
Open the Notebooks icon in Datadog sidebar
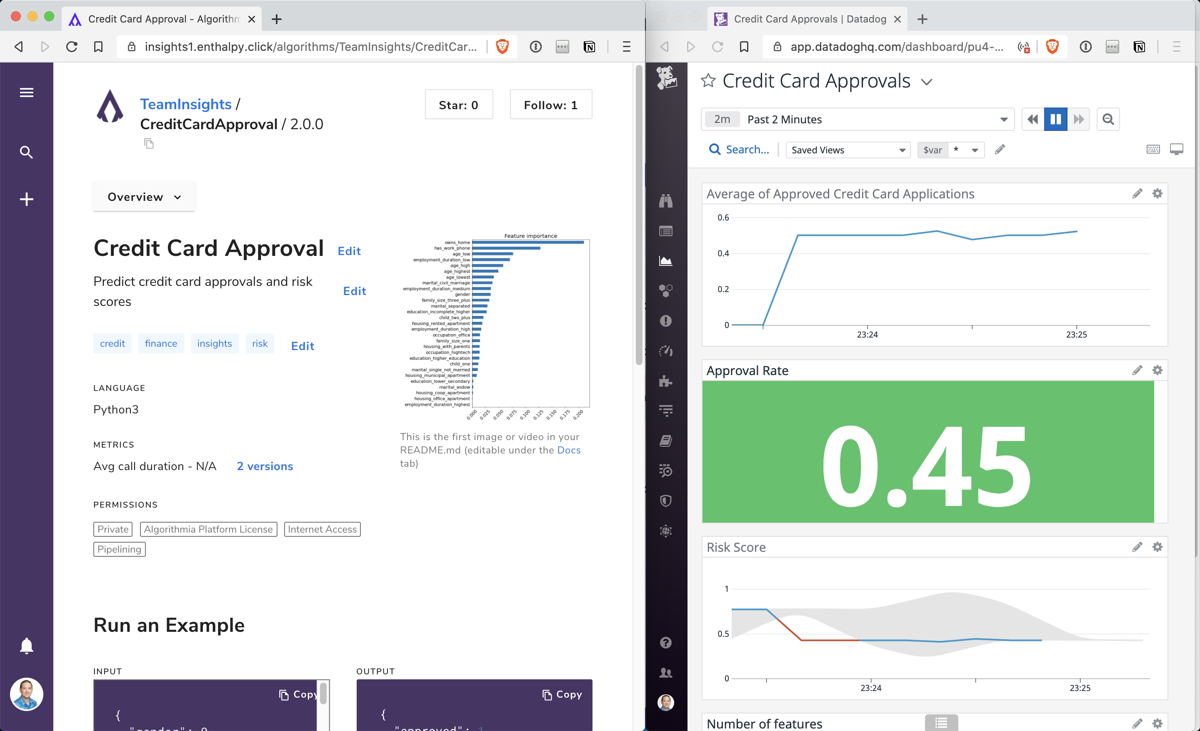666,441
